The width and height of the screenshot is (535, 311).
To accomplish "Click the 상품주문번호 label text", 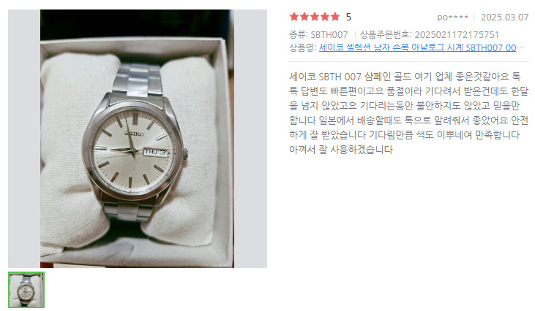I will tap(386, 34).
